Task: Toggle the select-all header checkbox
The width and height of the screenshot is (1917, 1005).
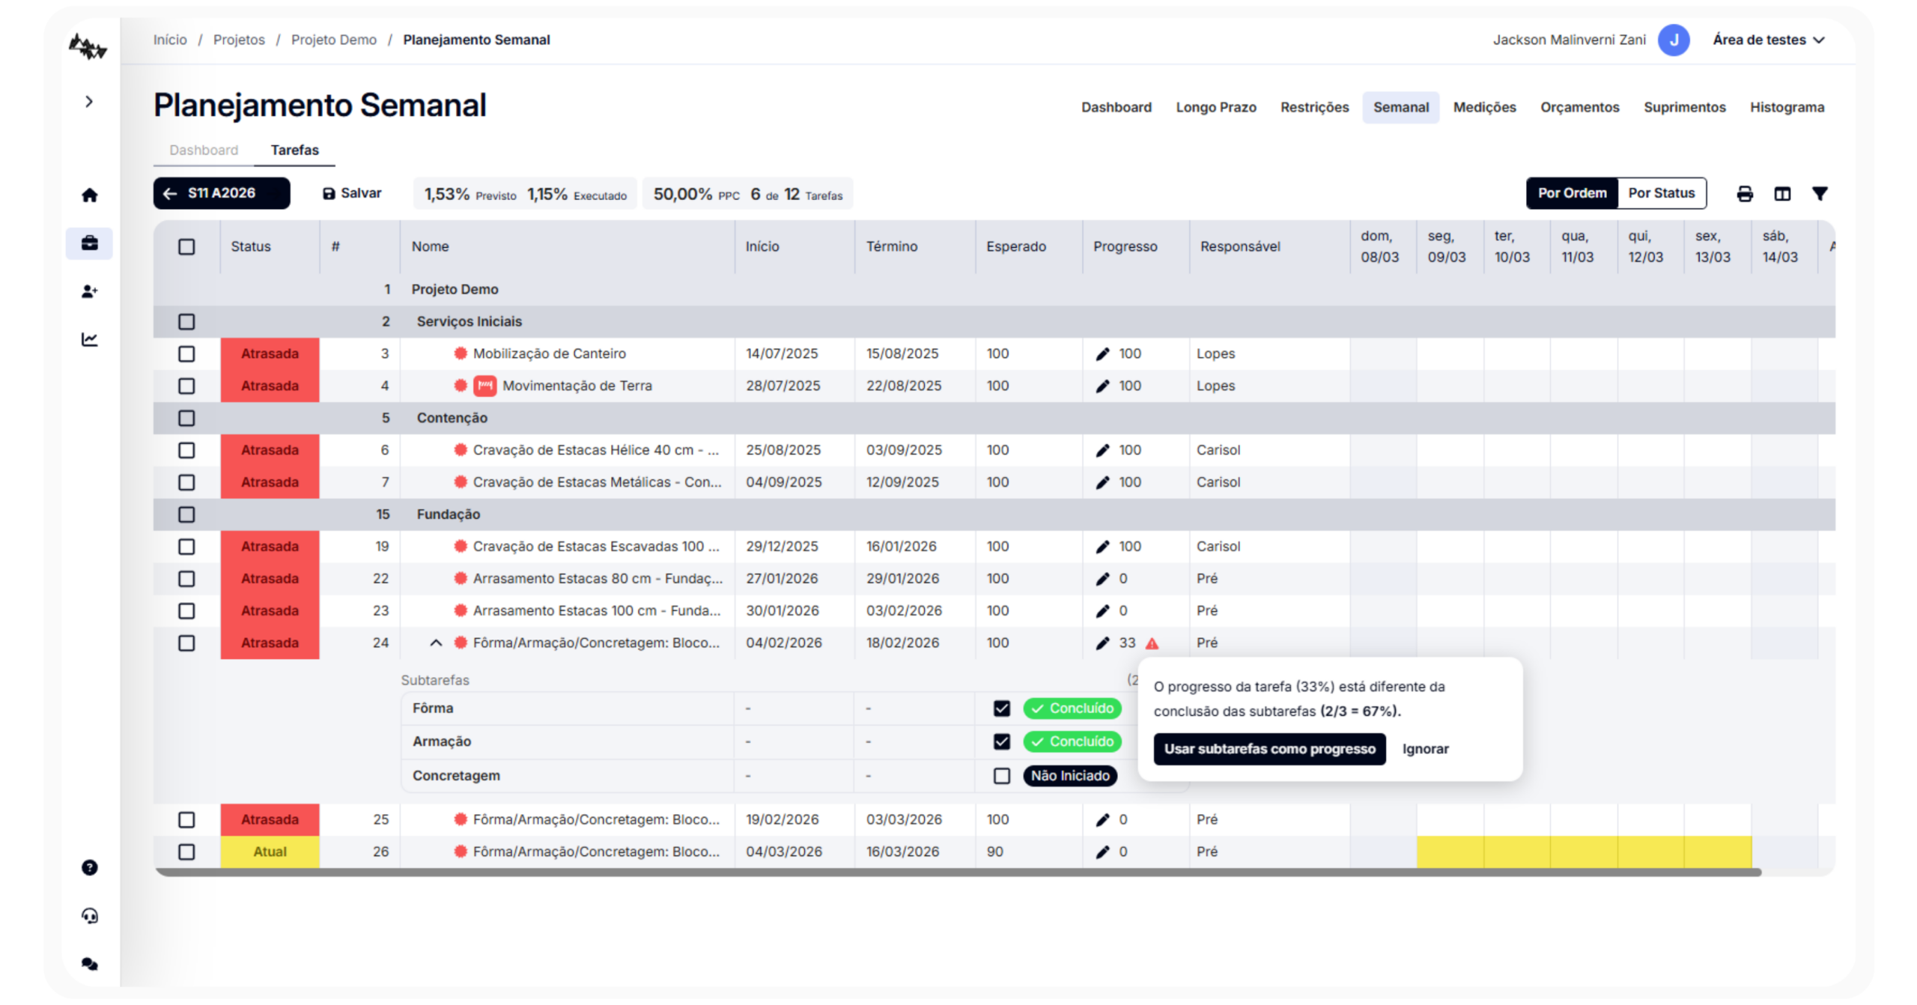Action: point(186,247)
